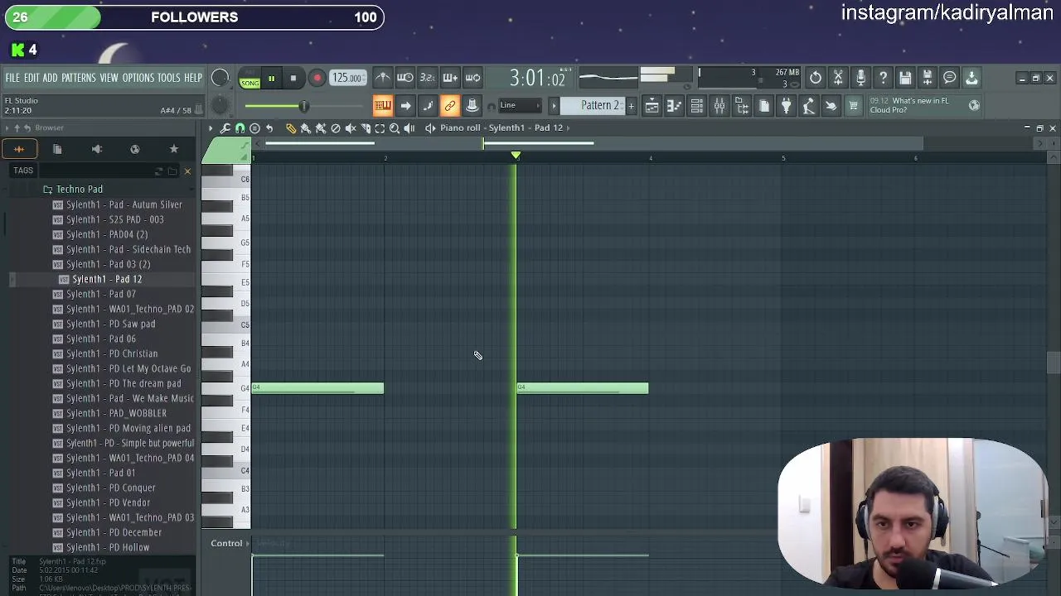Open the Playlist view icon
The height and width of the screenshot is (596, 1061).
[652, 105]
